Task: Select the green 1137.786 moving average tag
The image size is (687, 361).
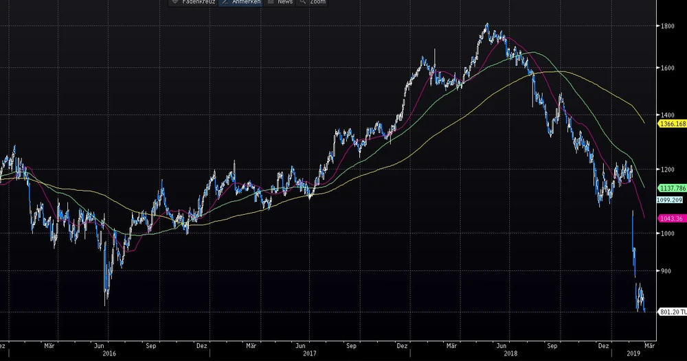Action: (x=672, y=187)
